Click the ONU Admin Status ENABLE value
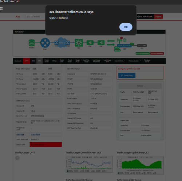The width and height of the screenshot is (182, 181). pyautogui.click(x=94, y=104)
